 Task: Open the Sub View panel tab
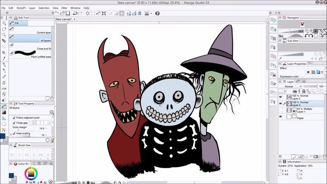(x=291, y=41)
